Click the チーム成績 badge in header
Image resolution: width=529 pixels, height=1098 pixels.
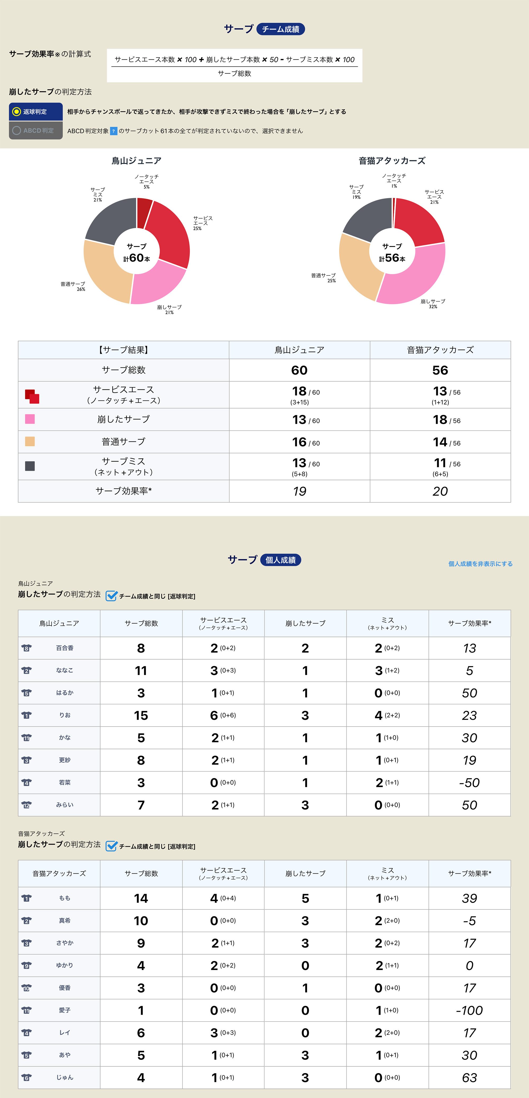tap(280, 29)
